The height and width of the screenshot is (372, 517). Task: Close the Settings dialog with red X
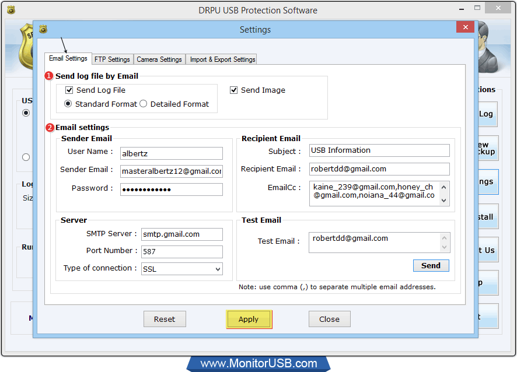[x=465, y=27]
